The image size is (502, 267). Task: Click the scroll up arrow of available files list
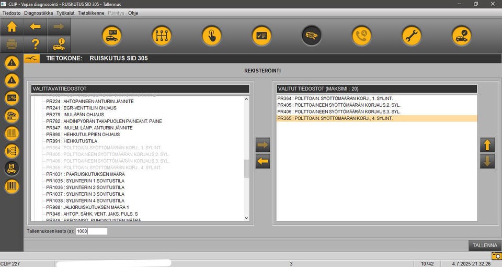246,99
